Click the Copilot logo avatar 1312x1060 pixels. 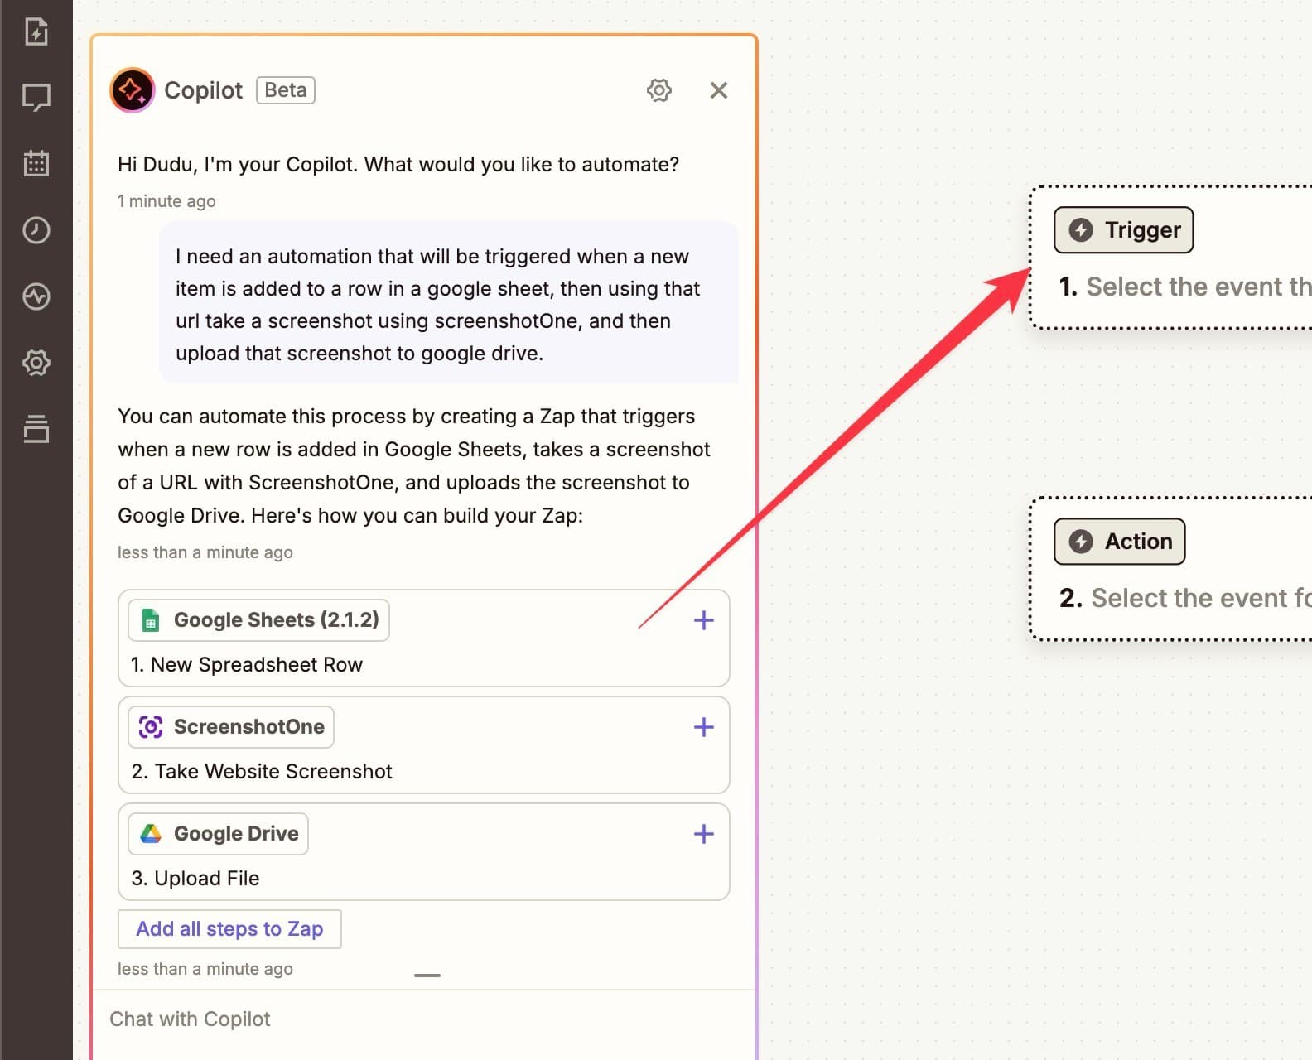pos(133,89)
